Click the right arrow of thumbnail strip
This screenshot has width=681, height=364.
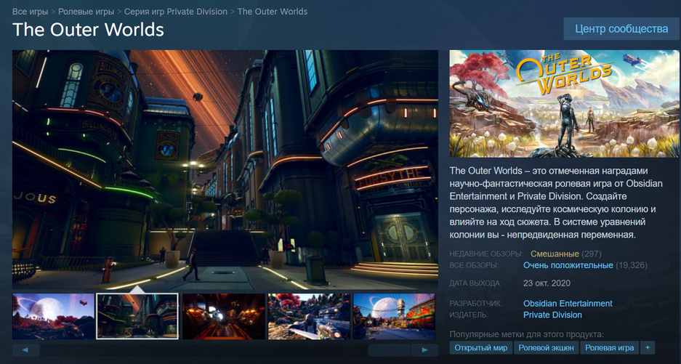pyautogui.click(x=424, y=349)
